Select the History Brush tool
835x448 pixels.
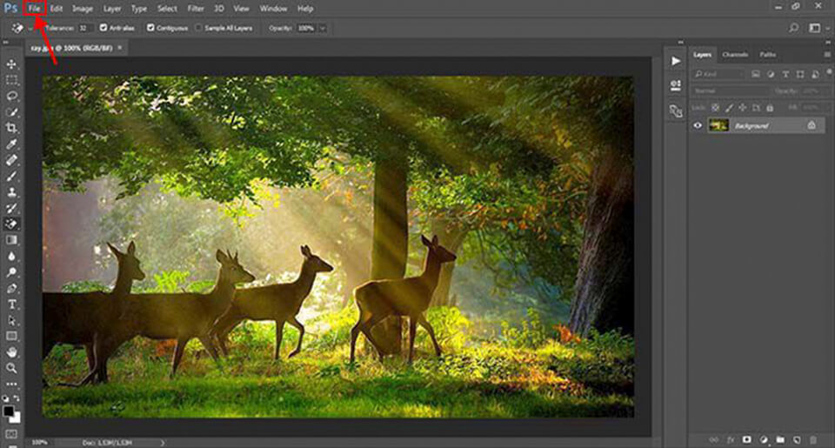tap(11, 208)
